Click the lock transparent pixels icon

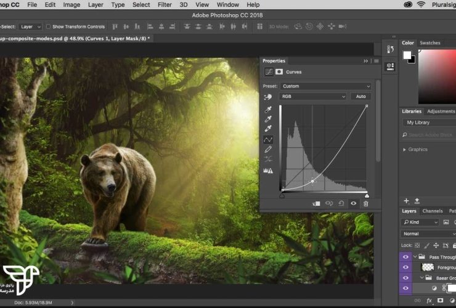click(417, 245)
